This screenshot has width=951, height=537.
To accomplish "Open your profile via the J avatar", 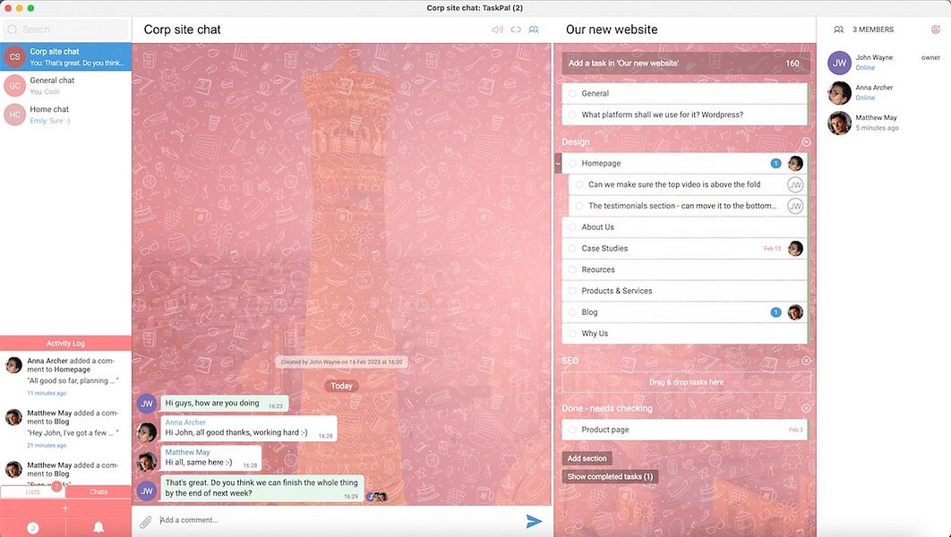I will 32,527.
